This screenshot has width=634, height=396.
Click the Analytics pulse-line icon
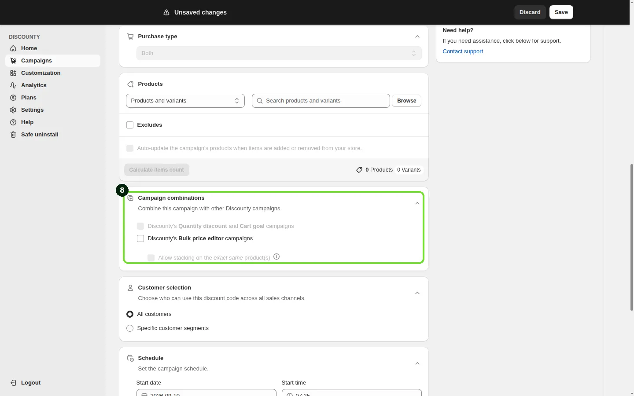coord(13,85)
